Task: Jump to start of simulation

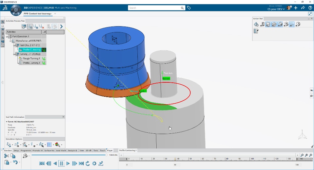Action: coord(42,163)
